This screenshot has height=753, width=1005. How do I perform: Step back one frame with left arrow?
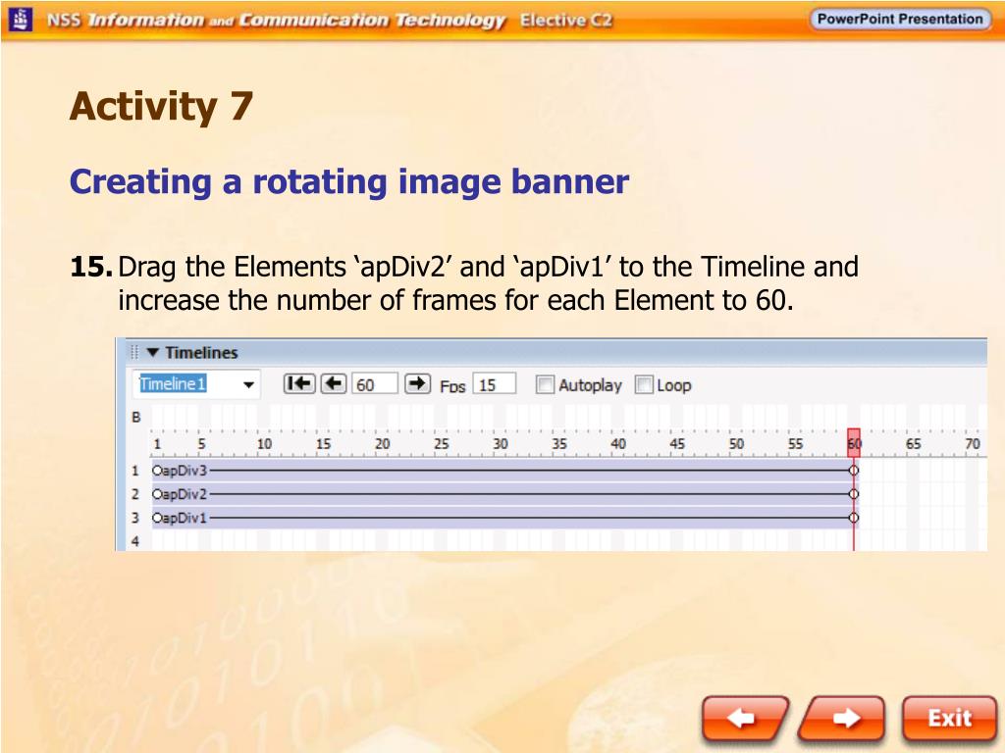(x=334, y=383)
